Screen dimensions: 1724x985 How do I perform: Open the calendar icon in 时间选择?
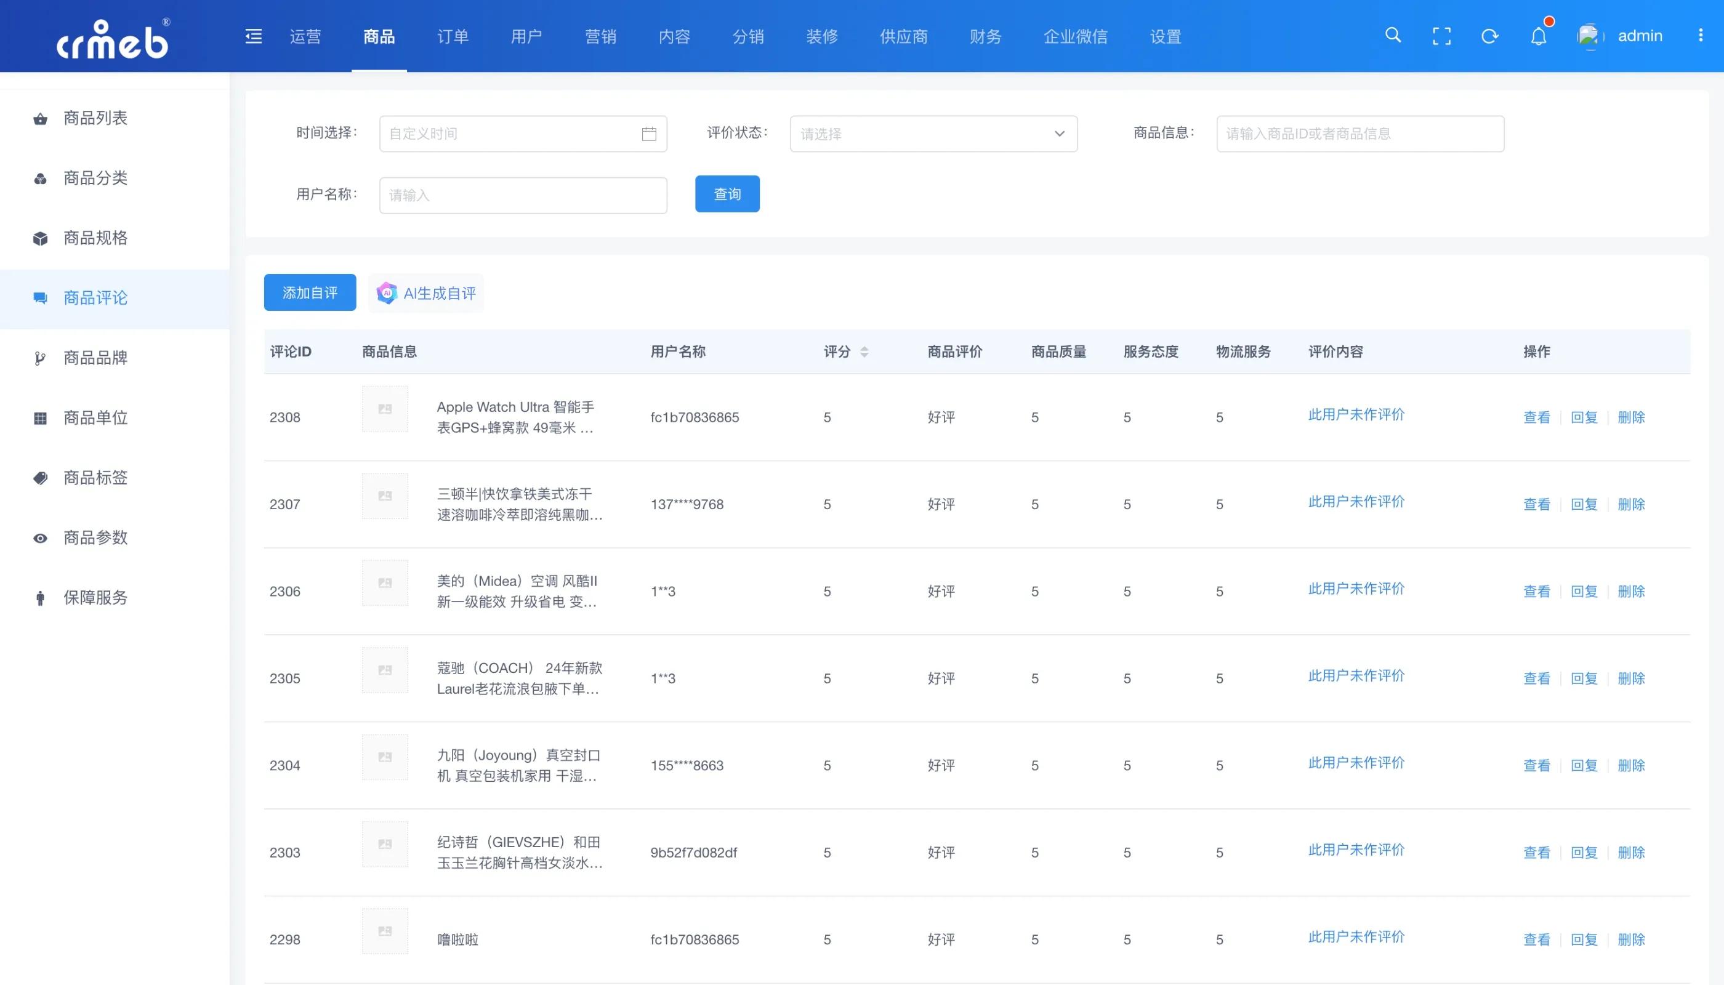tap(649, 134)
